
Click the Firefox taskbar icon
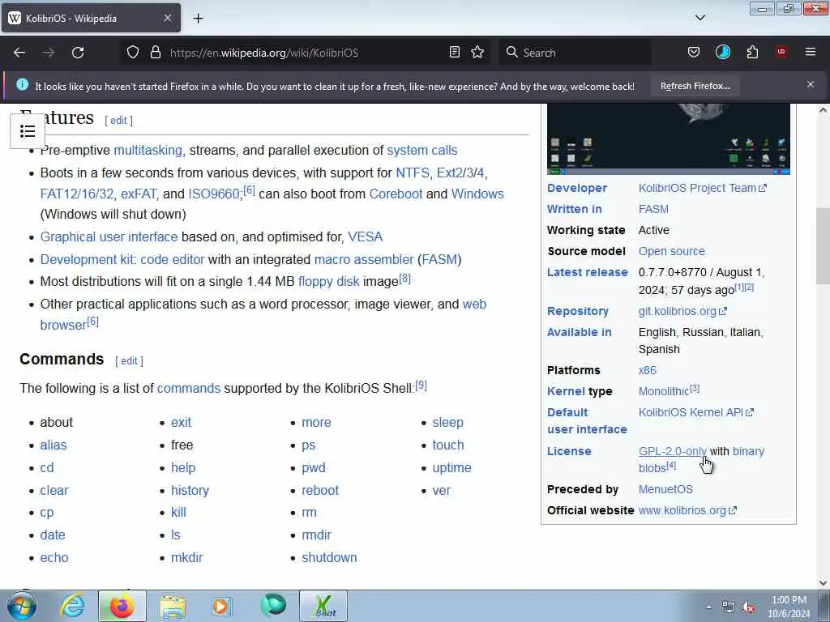[122, 606]
